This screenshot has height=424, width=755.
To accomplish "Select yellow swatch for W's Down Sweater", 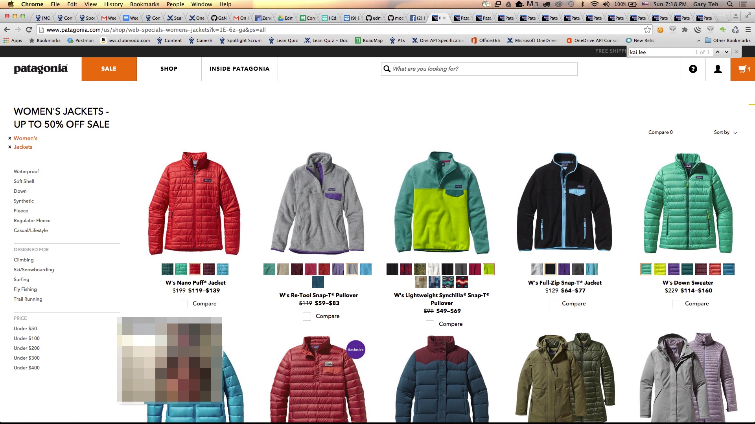I will (660, 269).
